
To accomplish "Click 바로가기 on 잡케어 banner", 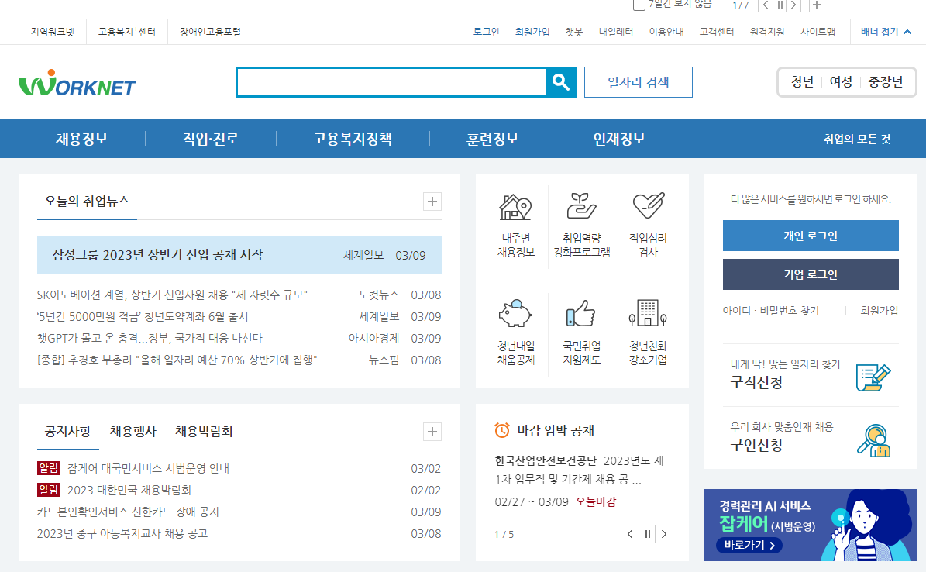I will point(749,545).
